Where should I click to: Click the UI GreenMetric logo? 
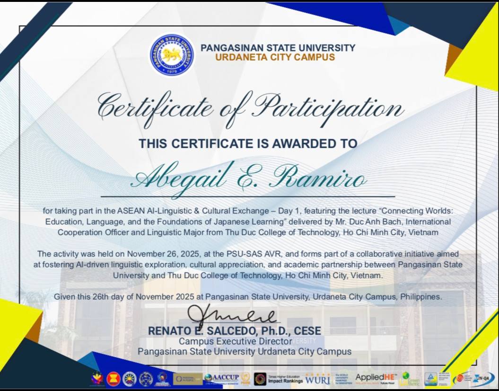point(410,379)
